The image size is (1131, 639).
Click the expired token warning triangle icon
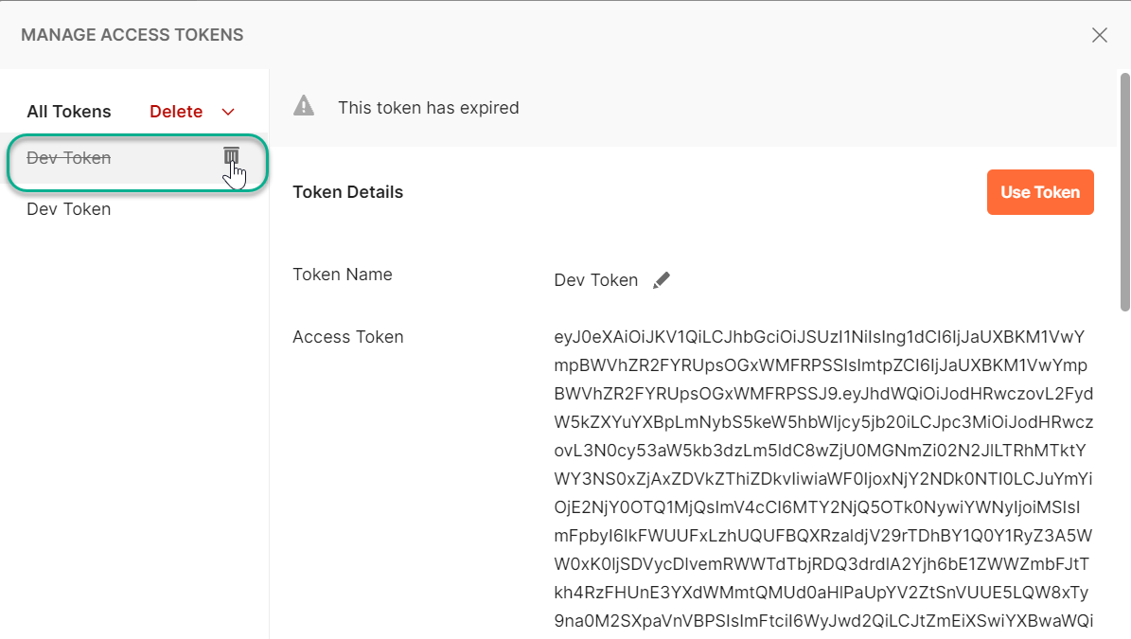303,106
